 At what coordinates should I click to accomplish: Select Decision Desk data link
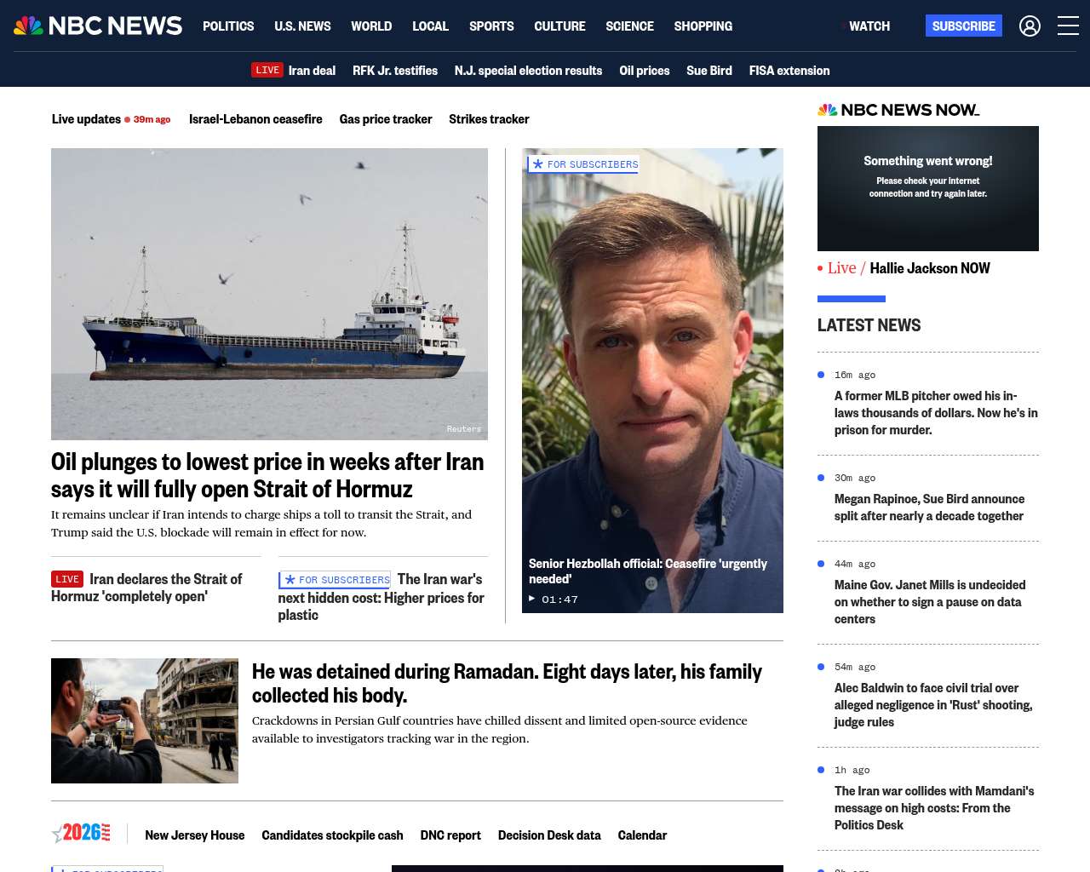(548, 835)
